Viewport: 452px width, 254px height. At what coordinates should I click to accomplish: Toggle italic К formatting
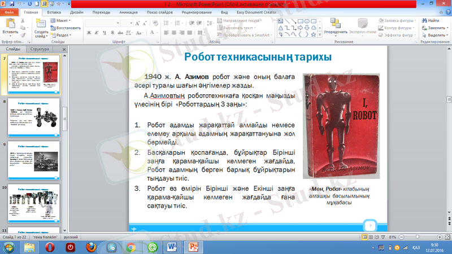[x=95, y=33]
